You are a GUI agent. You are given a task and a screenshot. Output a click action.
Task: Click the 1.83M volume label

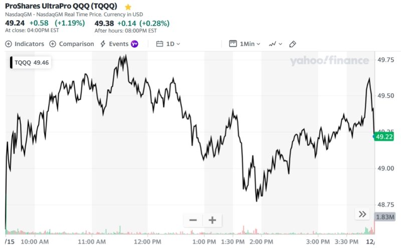pyautogui.click(x=385, y=216)
